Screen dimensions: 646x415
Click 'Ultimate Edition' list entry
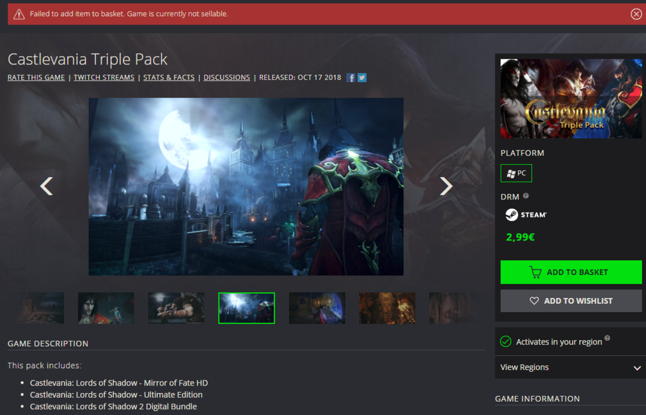click(116, 395)
